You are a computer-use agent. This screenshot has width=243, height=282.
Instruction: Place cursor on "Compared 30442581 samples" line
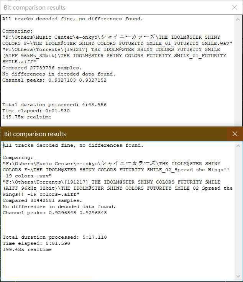pyautogui.click(x=42, y=200)
